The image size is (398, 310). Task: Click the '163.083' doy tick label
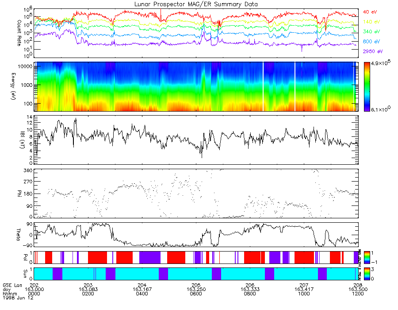(88, 290)
